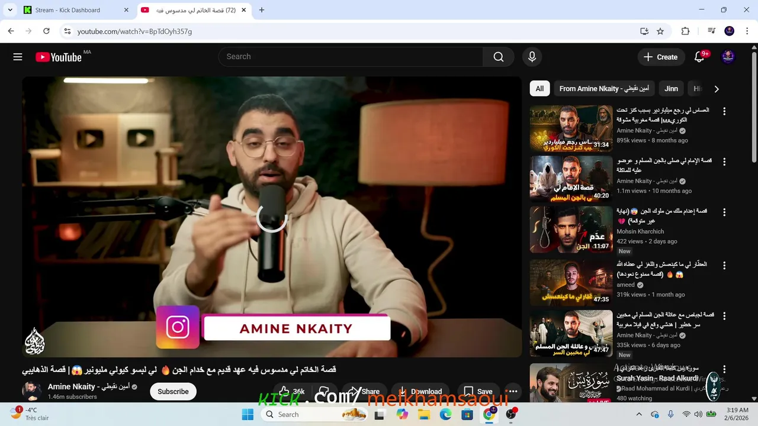Open options for the ameed video
This screenshot has height=426, width=758.
[724, 266]
